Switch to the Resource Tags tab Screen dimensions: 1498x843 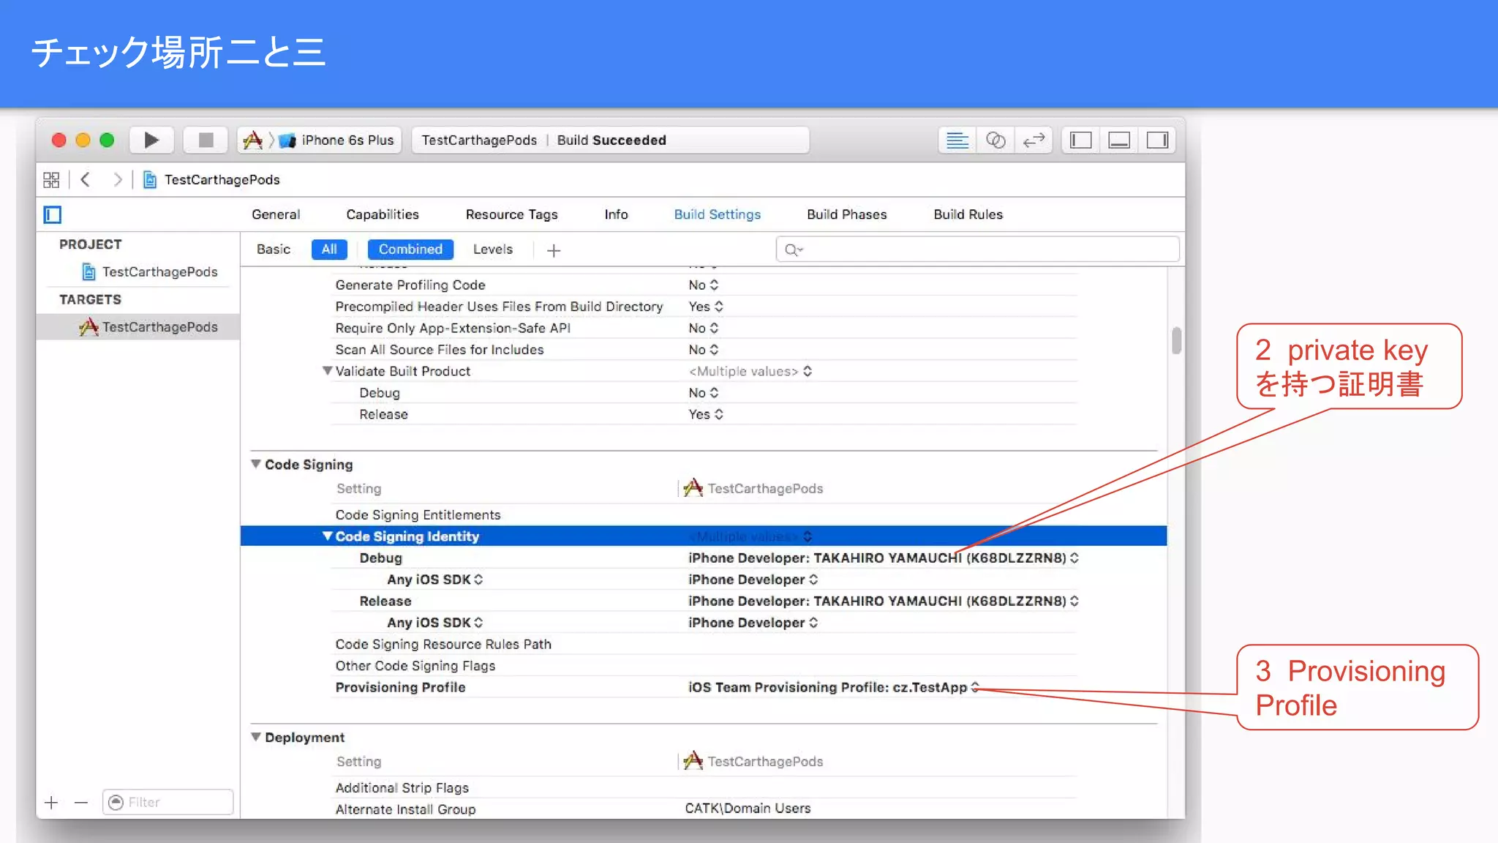511,214
